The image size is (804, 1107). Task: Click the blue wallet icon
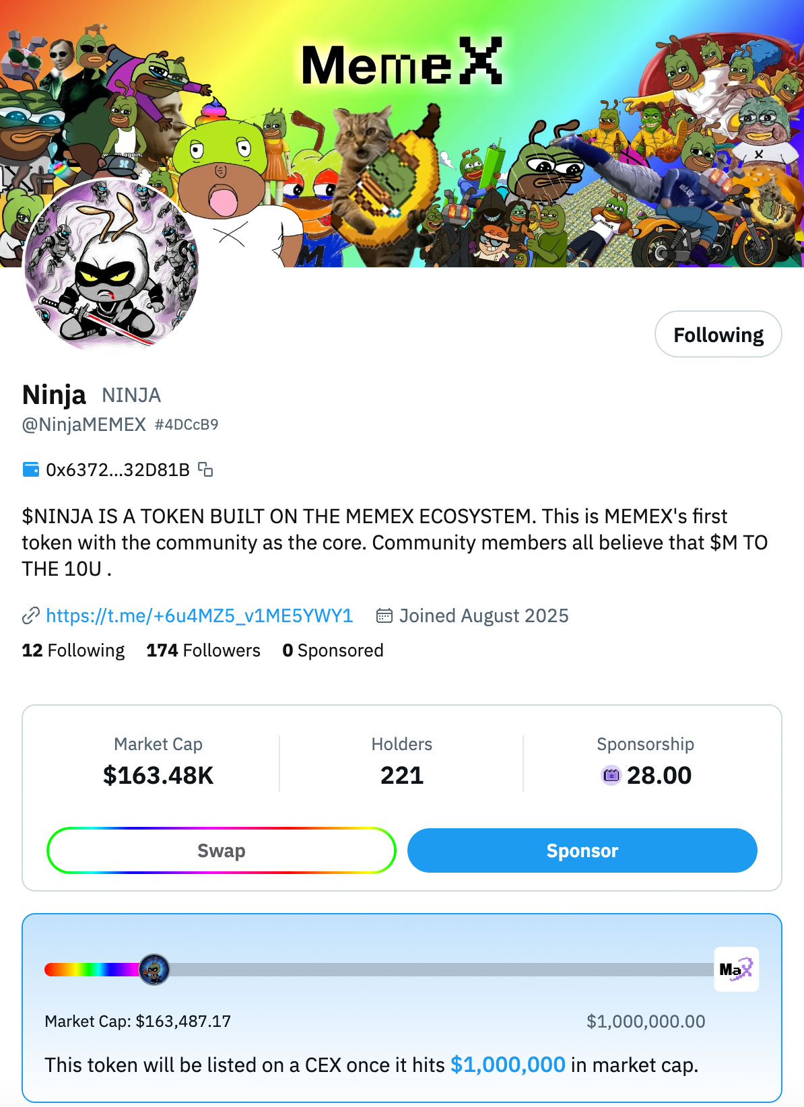(x=31, y=469)
